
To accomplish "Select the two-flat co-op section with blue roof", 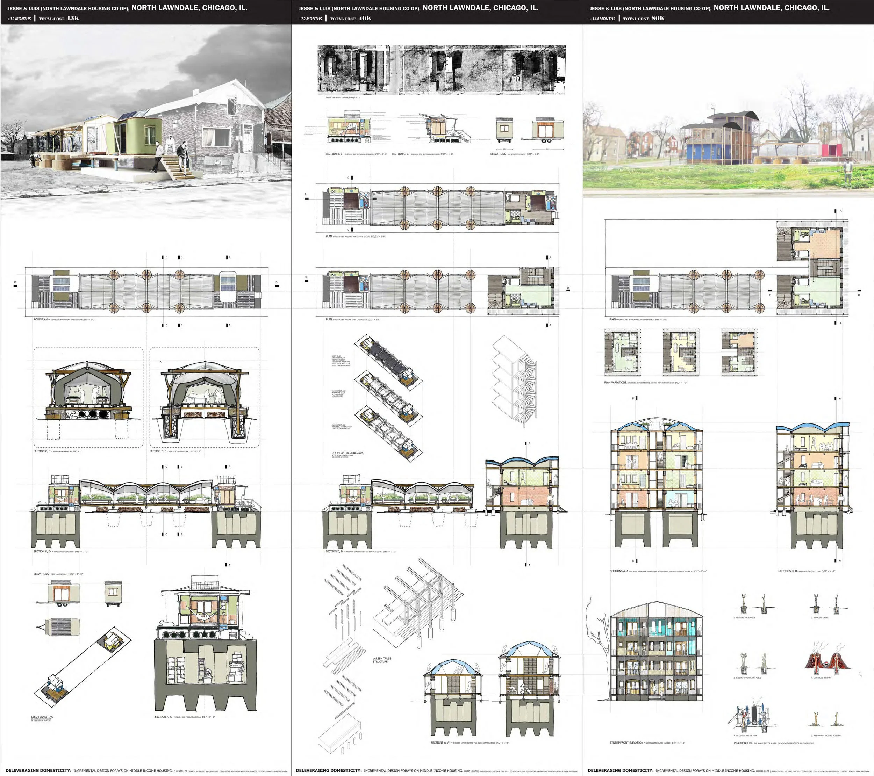I will point(526,502).
